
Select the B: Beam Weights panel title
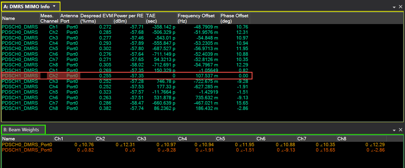[24, 130]
